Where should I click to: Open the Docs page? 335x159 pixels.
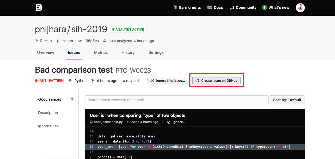(215, 7)
